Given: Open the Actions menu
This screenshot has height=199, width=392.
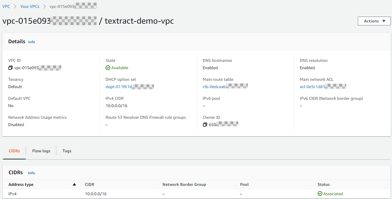Looking at the screenshot, I should point(374,21).
